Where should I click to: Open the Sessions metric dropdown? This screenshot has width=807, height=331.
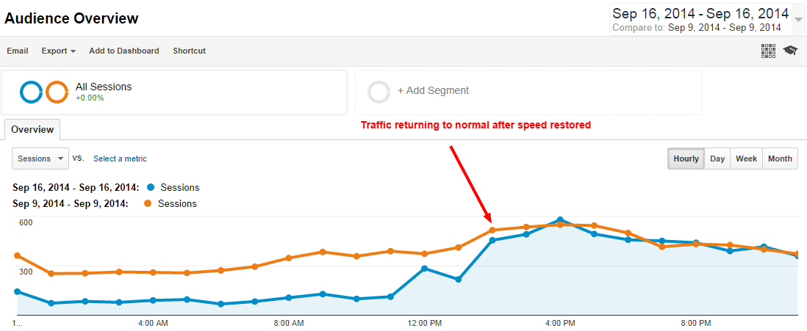[x=40, y=159]
